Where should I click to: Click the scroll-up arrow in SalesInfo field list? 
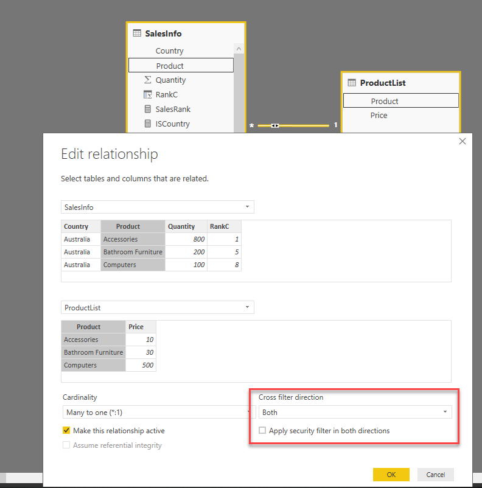pos(239,49)
